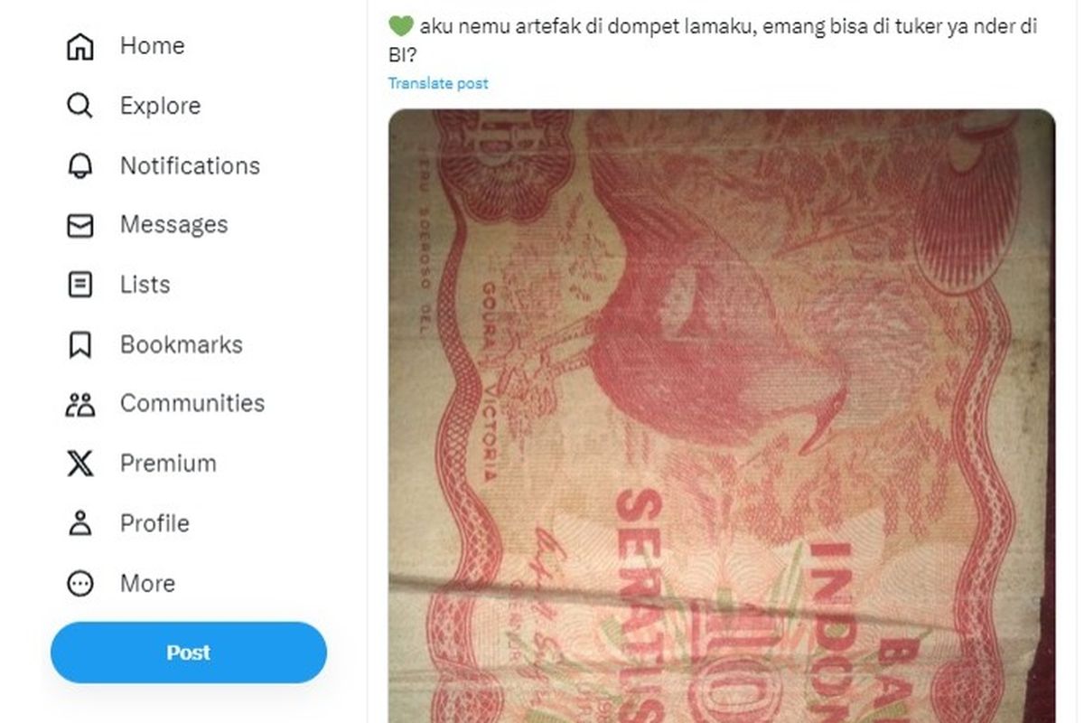The image size is (1084, 723).
Task: Click the blue Post button
Action: [x=189, y=653]
